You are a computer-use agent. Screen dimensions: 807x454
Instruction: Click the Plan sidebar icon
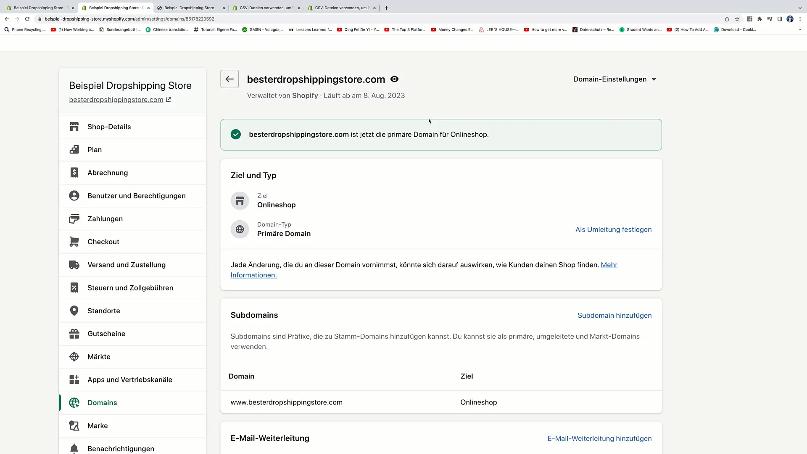click(74, 149)
